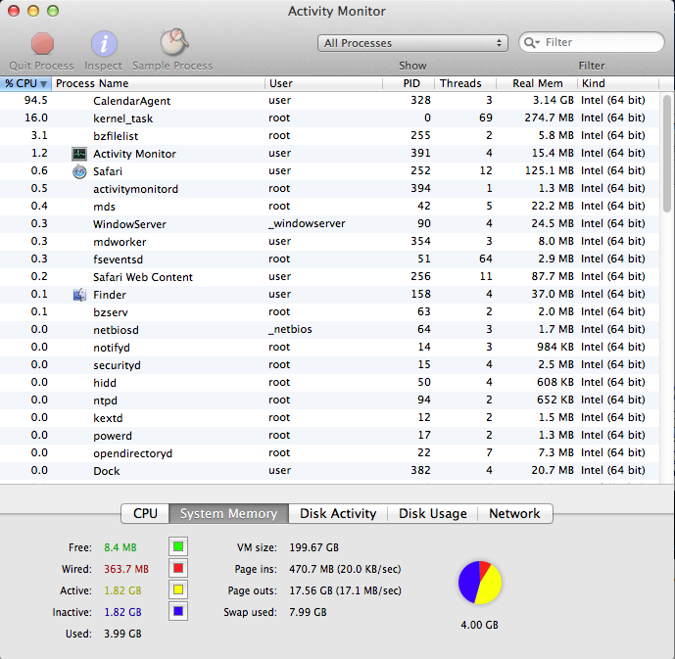675x659 pixels.
Task: Click the Page outs 17.56 GB value
Action: (345, 590)
